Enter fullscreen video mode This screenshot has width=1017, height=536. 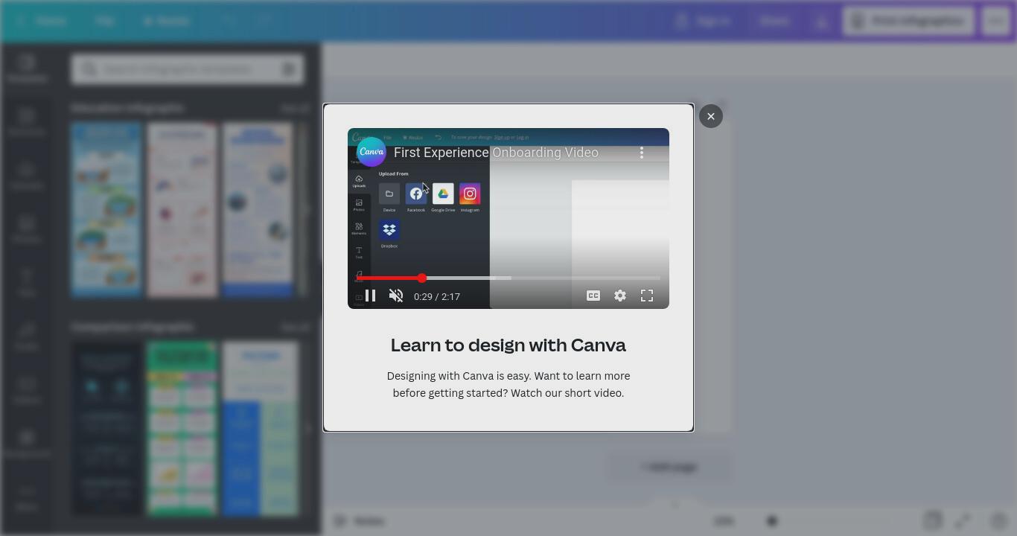[647, 296]
